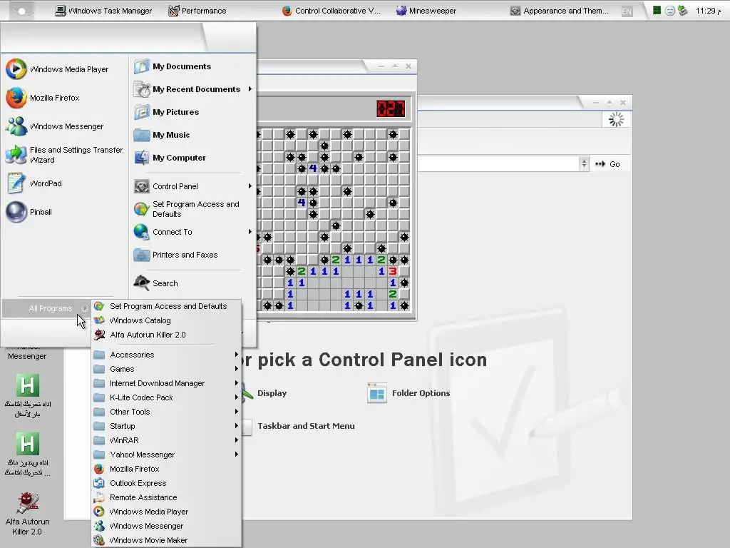Open My Pictures folder

point(167,112)
